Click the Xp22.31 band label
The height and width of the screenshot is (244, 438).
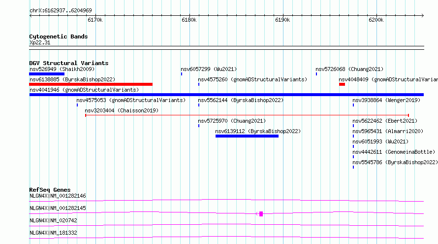pos(40,42)
